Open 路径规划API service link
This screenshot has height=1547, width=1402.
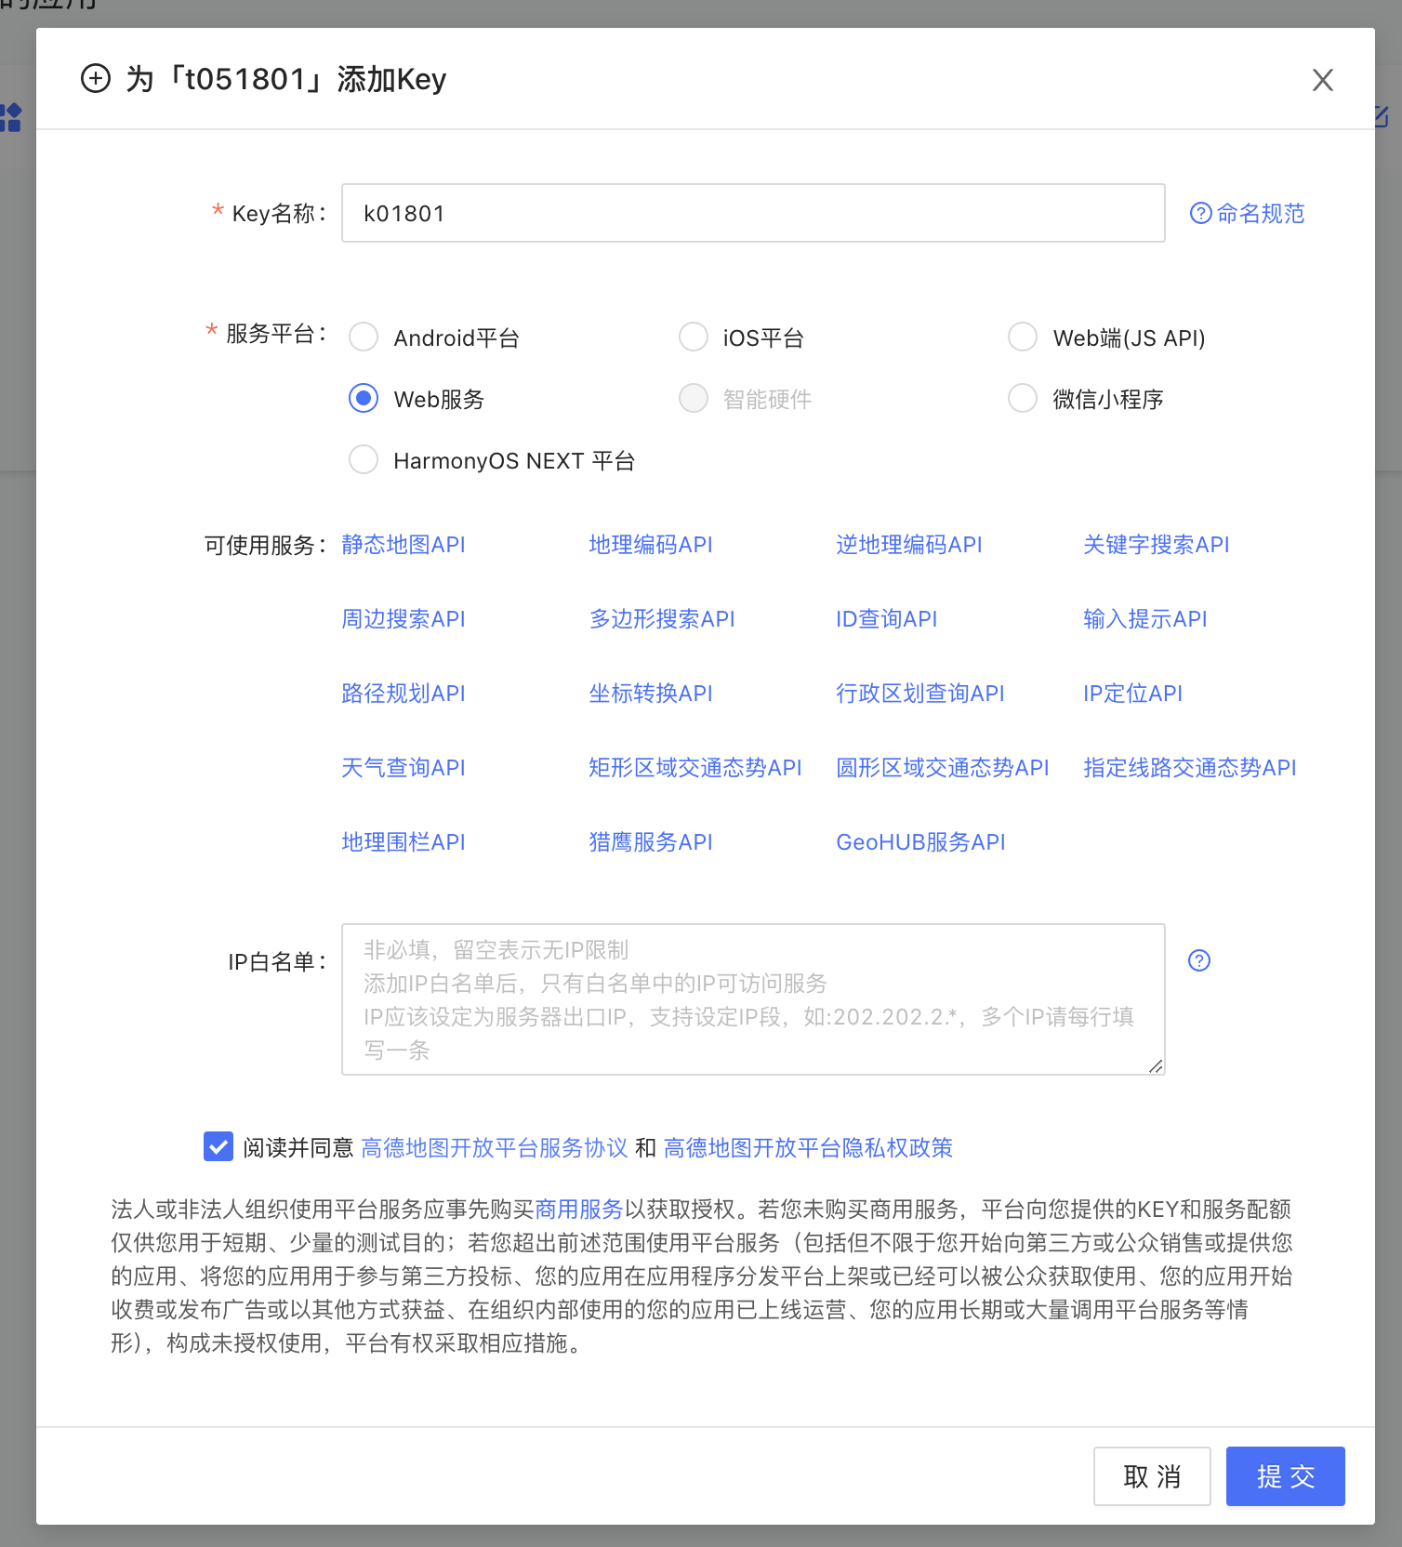point(403,694)
